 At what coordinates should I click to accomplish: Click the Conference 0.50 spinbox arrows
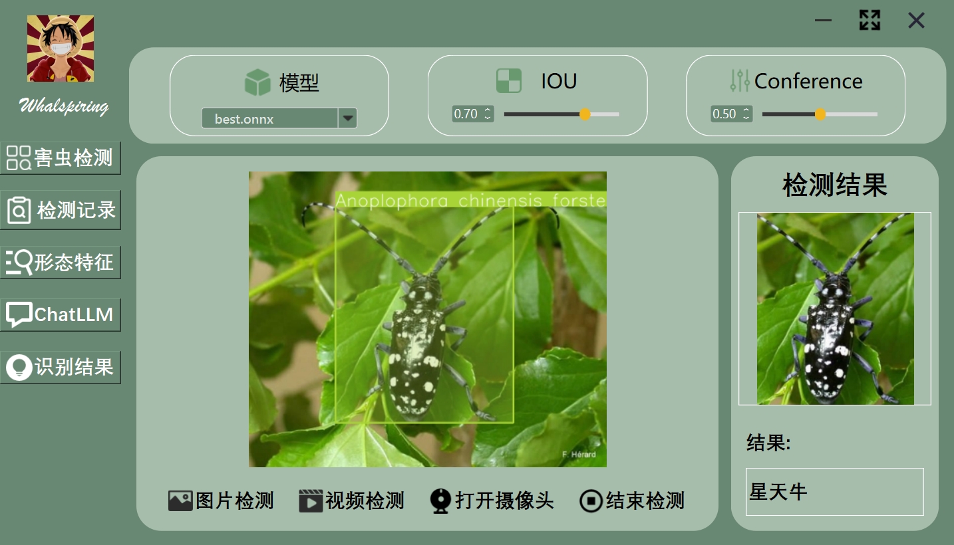click(x=746, y=114)
